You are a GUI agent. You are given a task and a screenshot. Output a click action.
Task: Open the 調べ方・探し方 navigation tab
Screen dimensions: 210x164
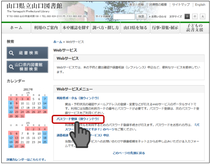pos(105,28)
